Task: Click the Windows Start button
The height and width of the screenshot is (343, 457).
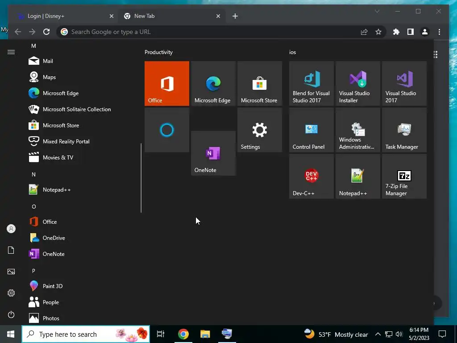Action: click(11, 334)
